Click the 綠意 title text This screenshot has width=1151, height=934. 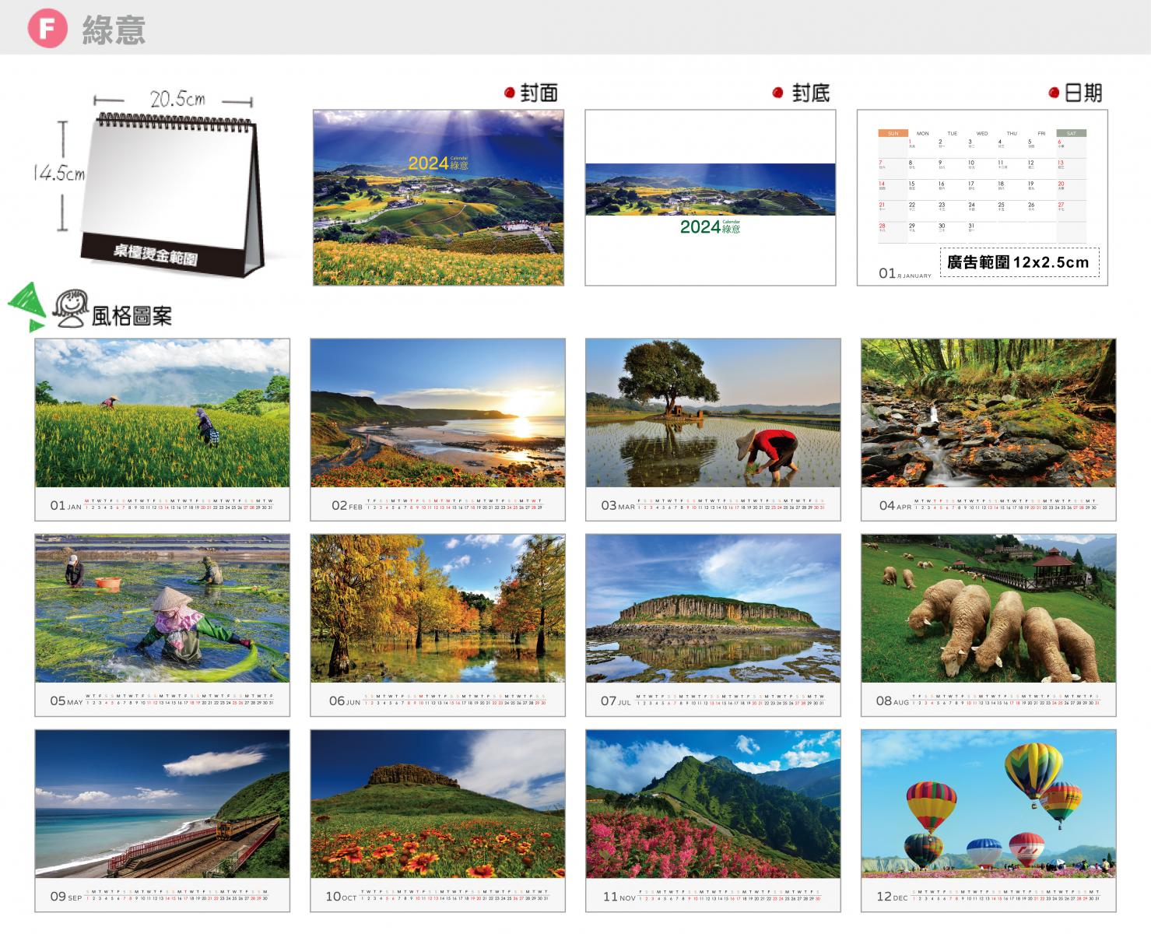pos(114,30)
